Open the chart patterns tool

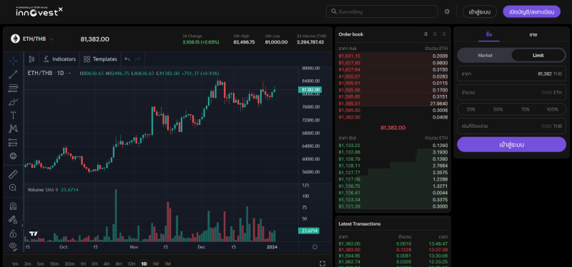13,129
